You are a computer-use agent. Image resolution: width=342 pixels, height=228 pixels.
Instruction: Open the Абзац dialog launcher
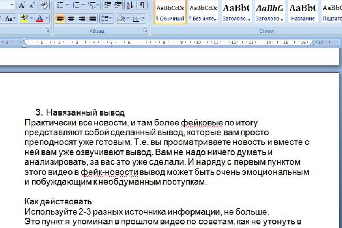(145, 31)
